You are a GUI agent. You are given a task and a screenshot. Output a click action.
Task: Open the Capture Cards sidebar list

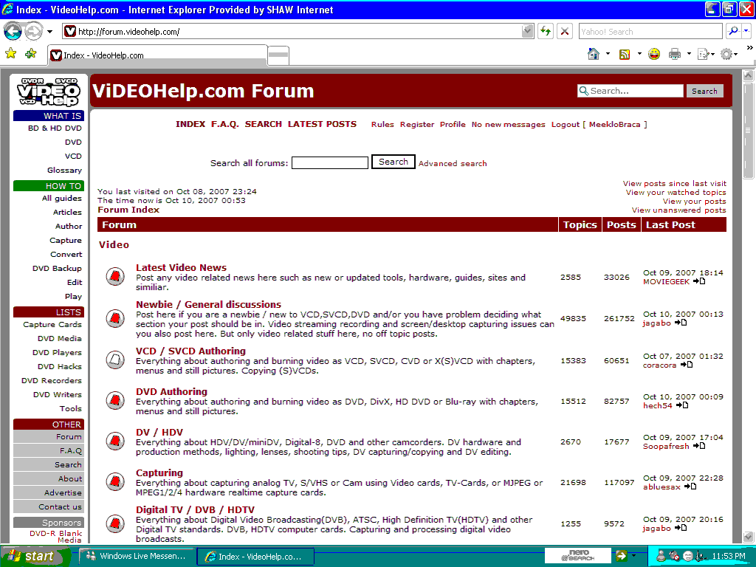click(52, 325)
